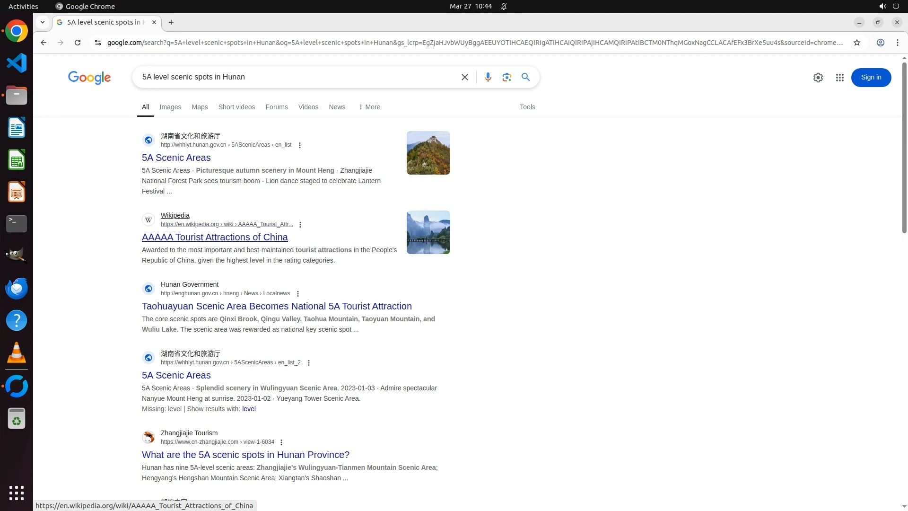Open options for the Wikipedia result

tap(300, 225)
